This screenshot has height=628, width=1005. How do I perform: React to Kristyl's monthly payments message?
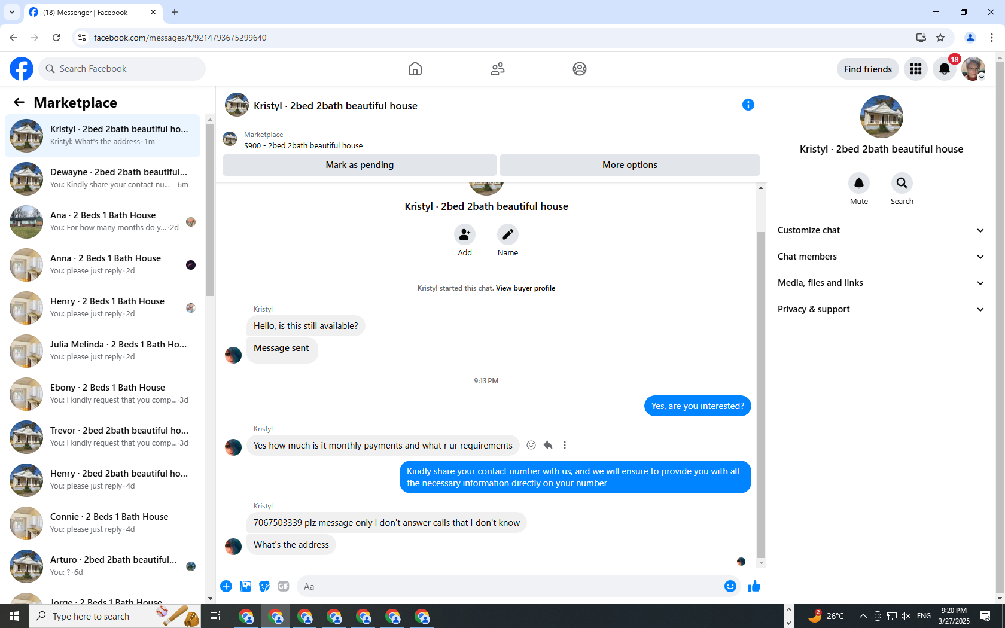pyautogui.click(x=531, y=445)
